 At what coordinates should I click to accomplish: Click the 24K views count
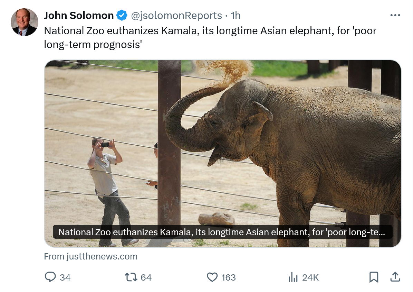coord(310,277)
